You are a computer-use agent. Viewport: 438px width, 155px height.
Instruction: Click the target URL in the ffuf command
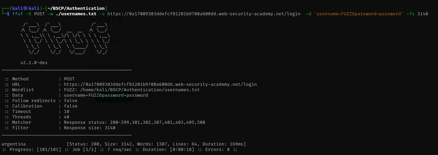(x=204, y=14)
